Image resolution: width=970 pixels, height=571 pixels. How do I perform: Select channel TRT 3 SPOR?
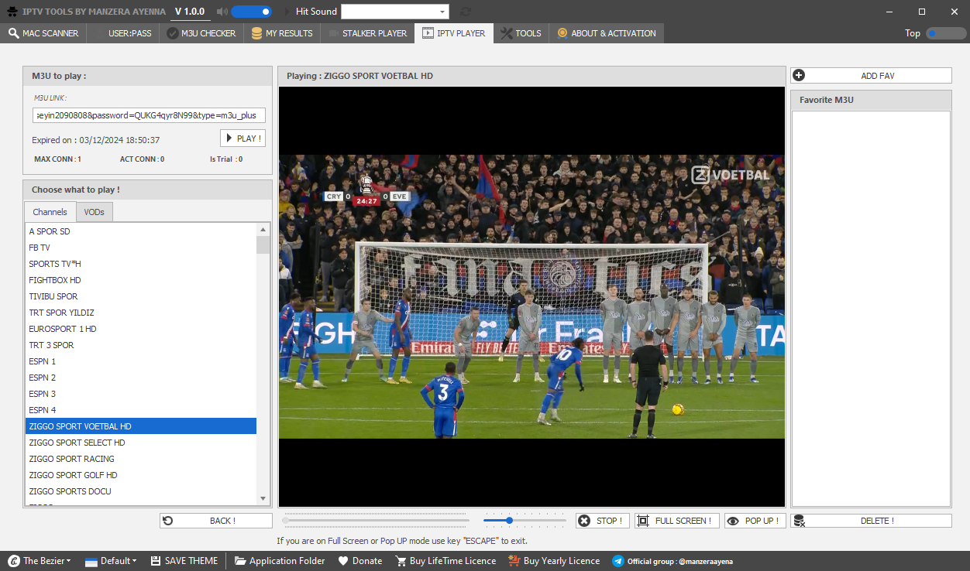(x=141, y=345)
